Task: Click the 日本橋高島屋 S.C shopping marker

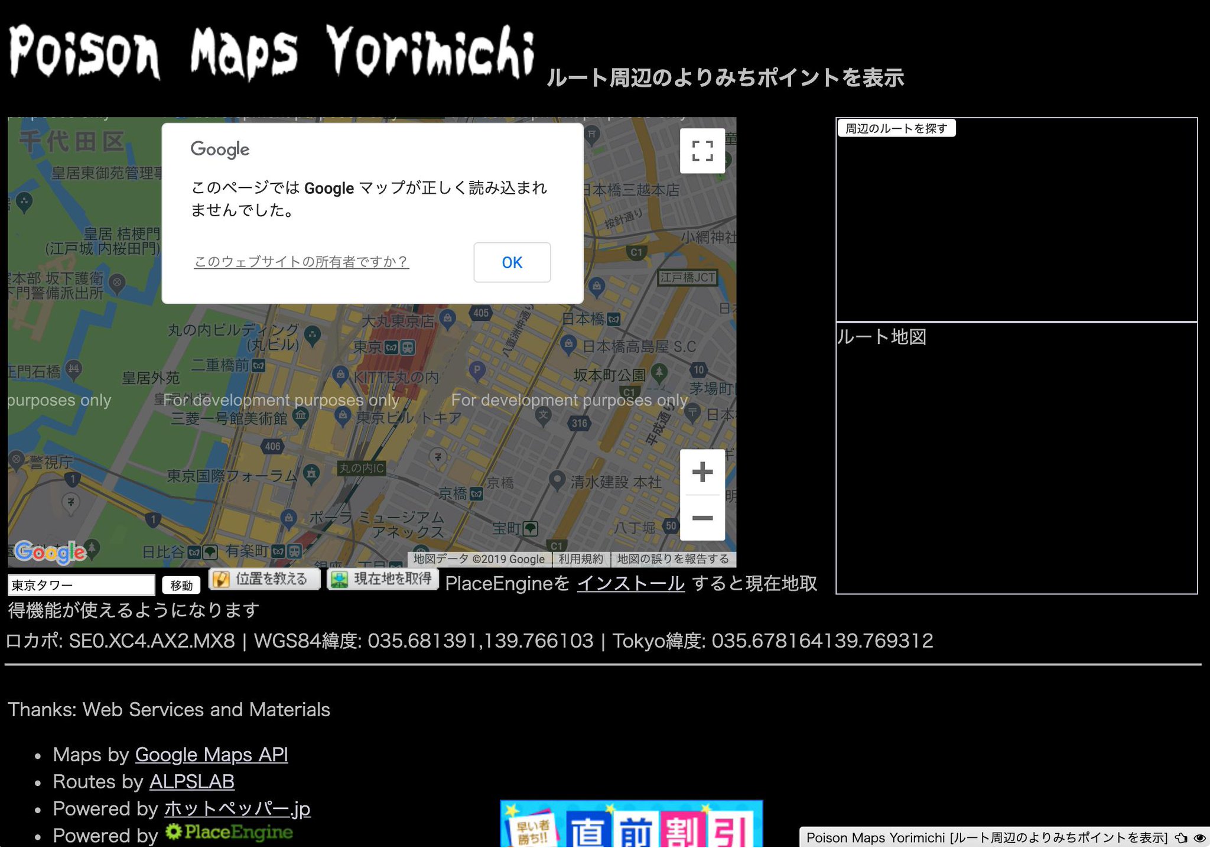Action: point(568,343)
